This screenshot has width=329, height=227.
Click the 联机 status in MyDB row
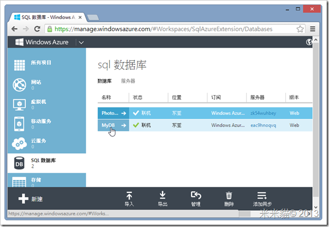(x=146, y=125)
